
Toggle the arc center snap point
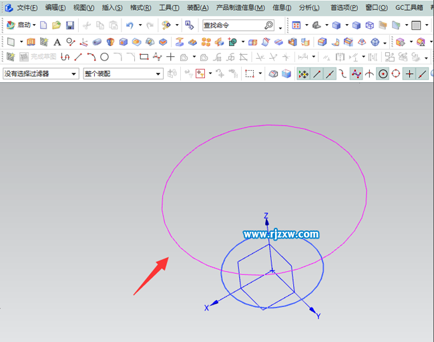coord(383,73)
